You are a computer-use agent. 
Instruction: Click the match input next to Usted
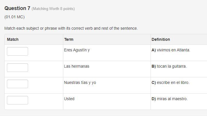pos(17,100)
